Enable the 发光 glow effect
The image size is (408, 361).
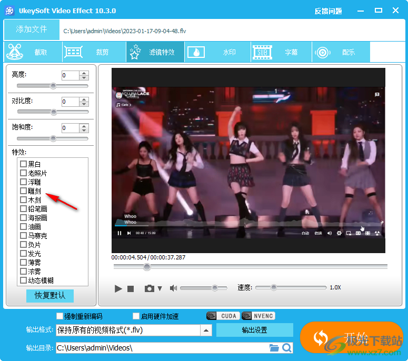(x=23, y=253)
